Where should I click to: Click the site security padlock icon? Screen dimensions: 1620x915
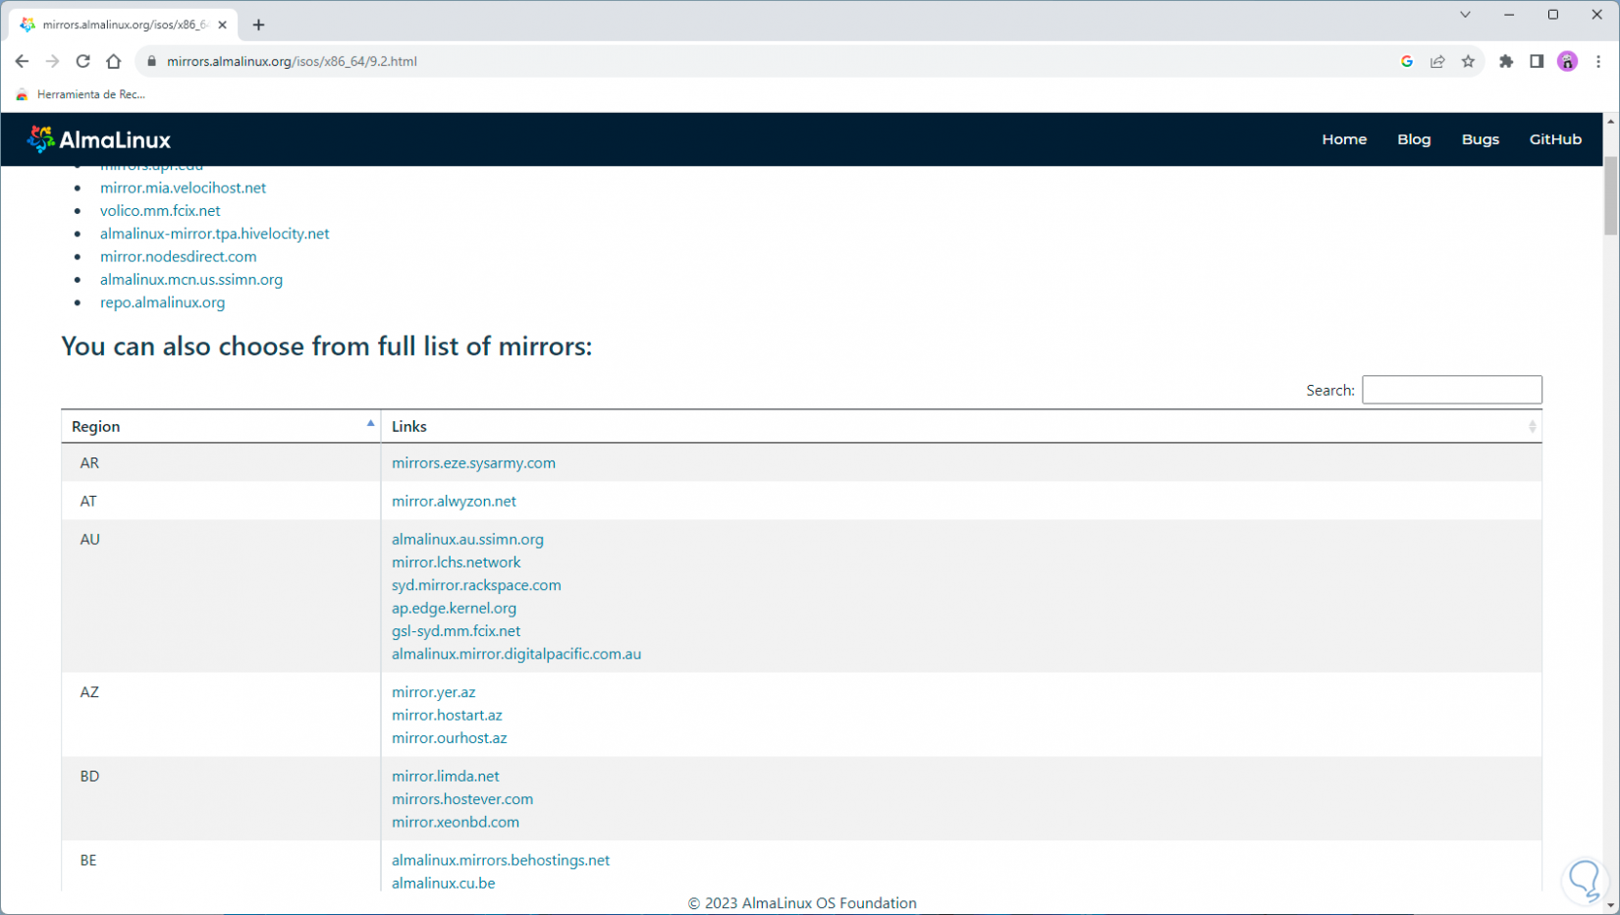pos(151,61)
